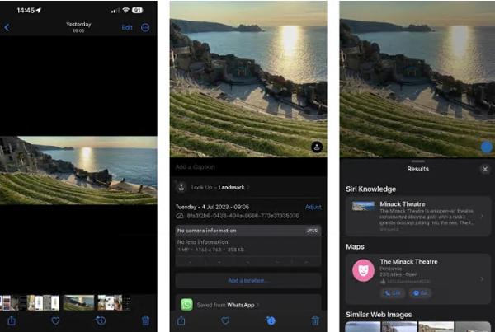Tap the WhatsApp icon in Saved from row
The image size is (495, 332).
186,304
